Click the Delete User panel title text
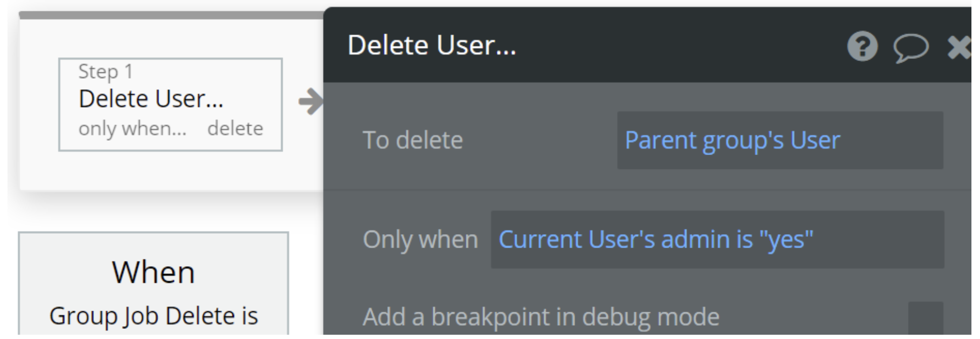The image size is (980, 339). [431, 45]
